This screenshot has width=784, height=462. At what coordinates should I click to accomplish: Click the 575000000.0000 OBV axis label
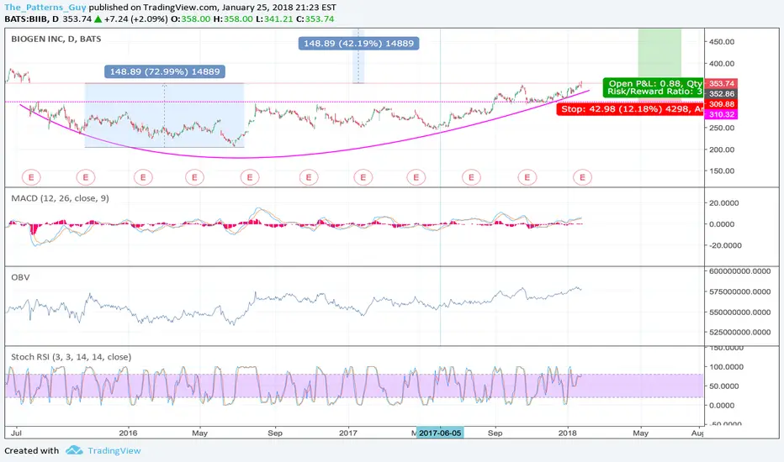pos(740,291)
